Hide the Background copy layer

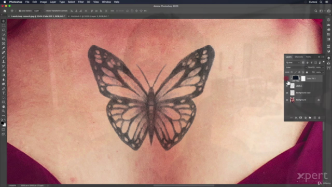(x=287, y=93)
